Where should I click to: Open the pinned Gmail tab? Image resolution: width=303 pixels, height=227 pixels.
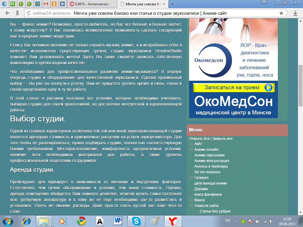coord(46,4)
